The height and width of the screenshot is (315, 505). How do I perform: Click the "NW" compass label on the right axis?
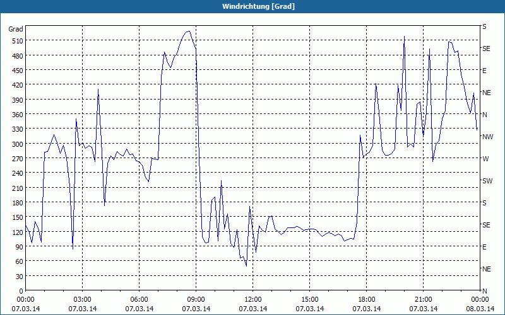coord(487,137)
